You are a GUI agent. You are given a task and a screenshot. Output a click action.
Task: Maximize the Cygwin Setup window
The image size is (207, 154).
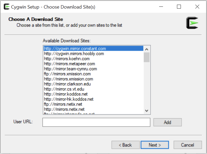(179, 7)
